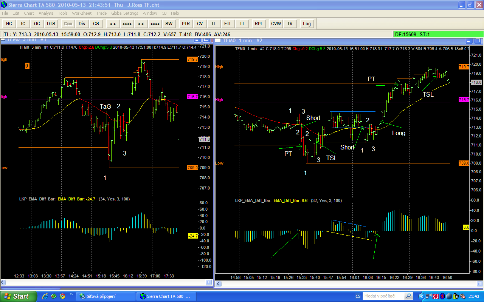Click the '<<>>' expand button

(x=127, y=24)
